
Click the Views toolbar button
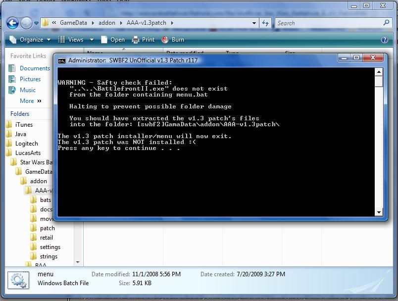pyautogui.click(x=71, y=40)
